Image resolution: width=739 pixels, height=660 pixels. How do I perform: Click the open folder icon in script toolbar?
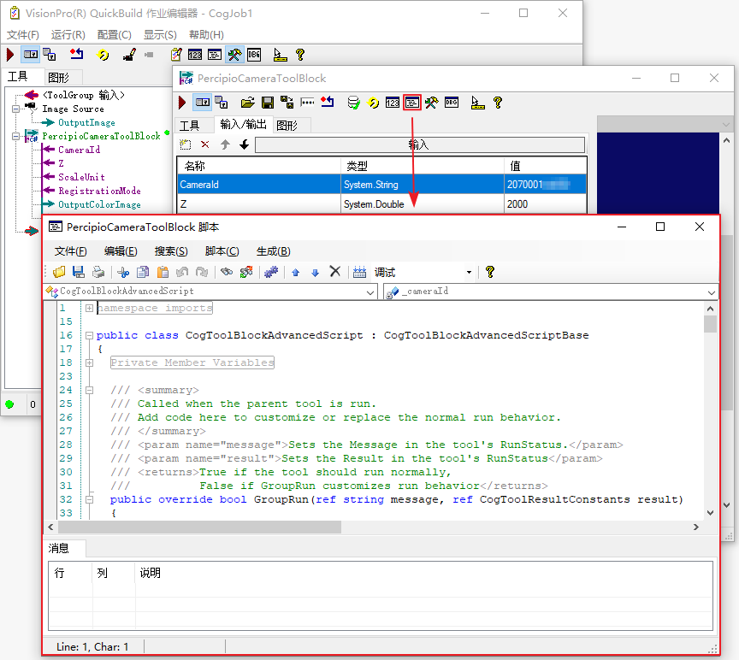pyautogui.click(x=59, y=272)
